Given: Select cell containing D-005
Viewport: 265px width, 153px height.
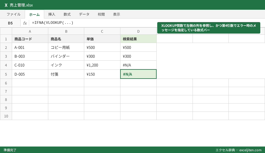Looking at the screenshot, I should tap(30, 74).
